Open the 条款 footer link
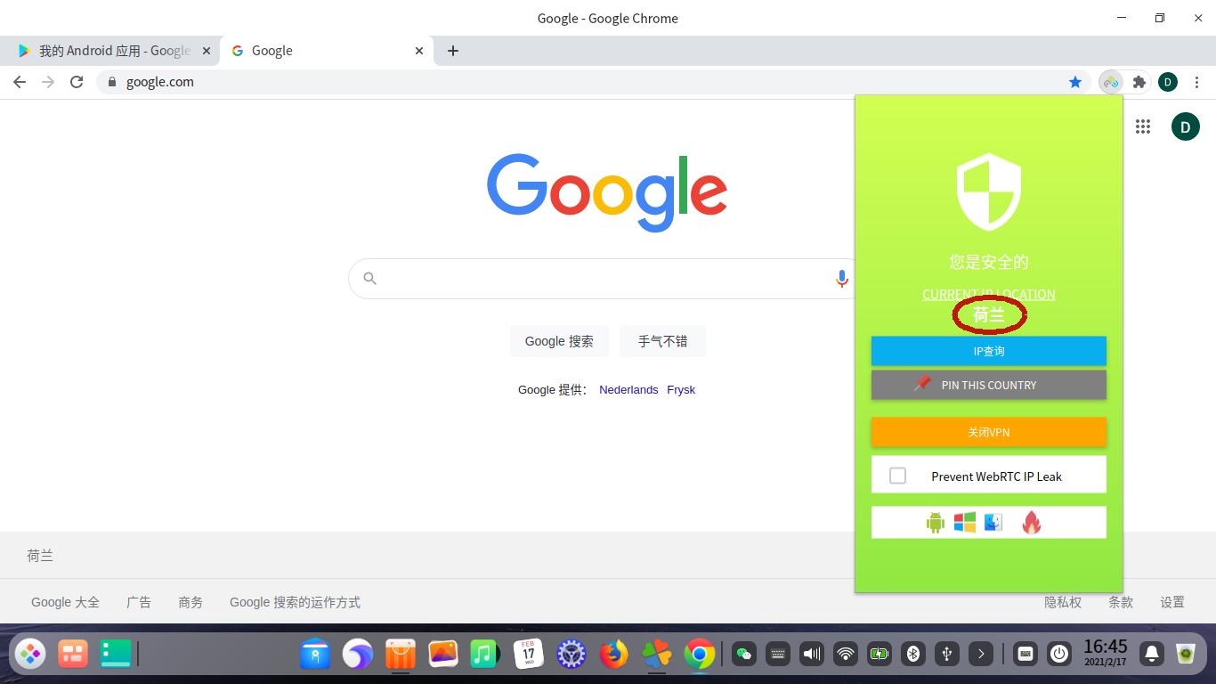1216x684 pixels. [1121, 602]
